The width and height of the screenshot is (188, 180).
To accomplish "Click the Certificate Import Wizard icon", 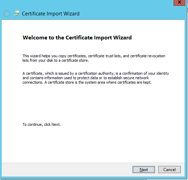I will tap(17, 13).
